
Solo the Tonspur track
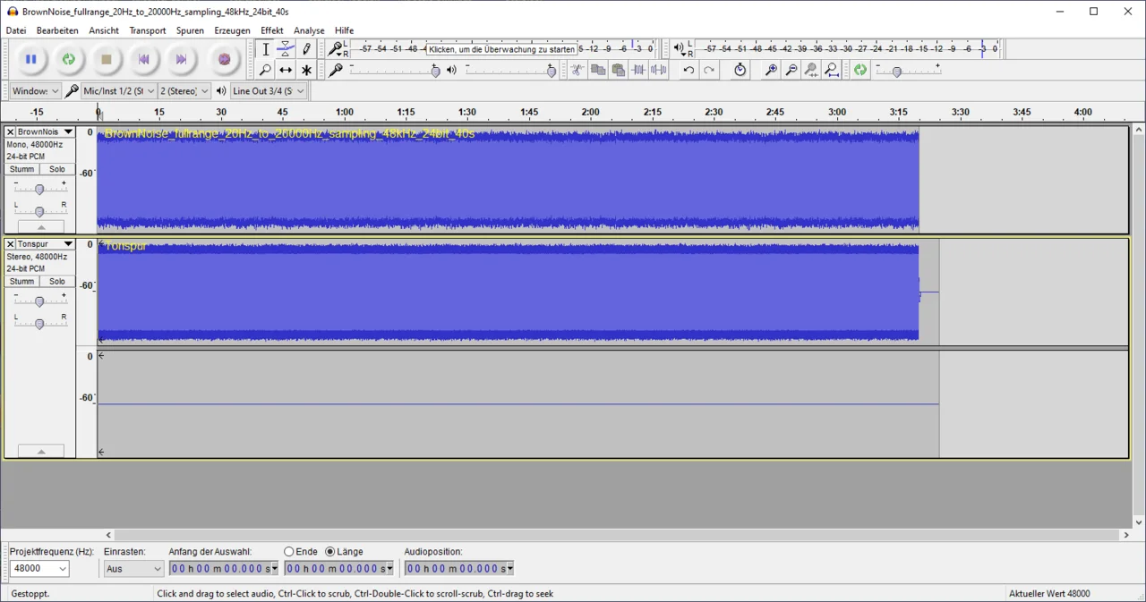click(57, 281)
